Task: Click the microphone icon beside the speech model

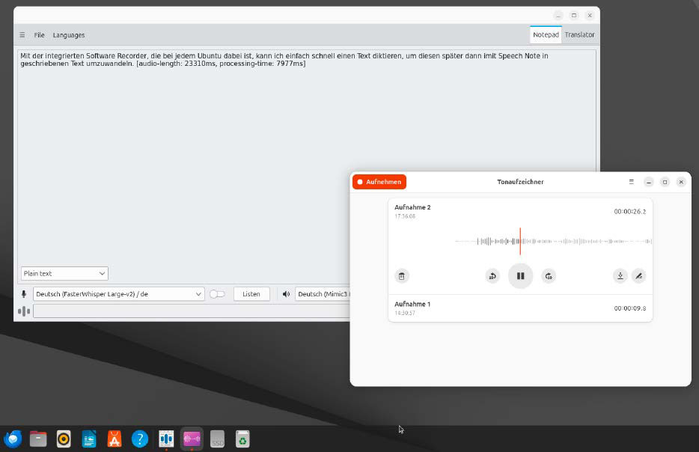Action: point(24,294)
